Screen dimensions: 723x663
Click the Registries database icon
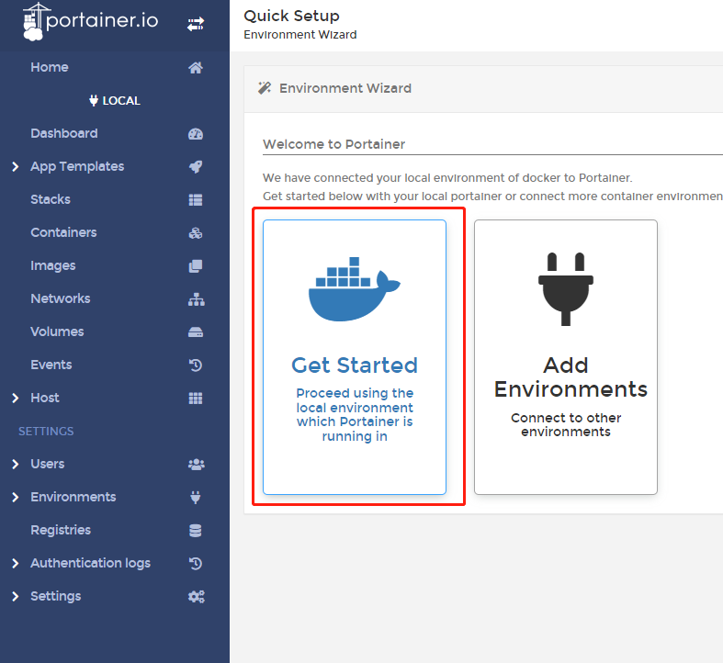196,531
